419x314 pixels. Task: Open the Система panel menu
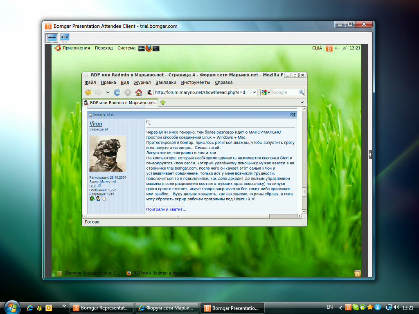coord(126,48)
